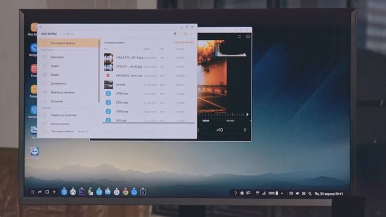Click the home icon in system tray
Screen dimensions: 386x217
[x=242, y=193]
